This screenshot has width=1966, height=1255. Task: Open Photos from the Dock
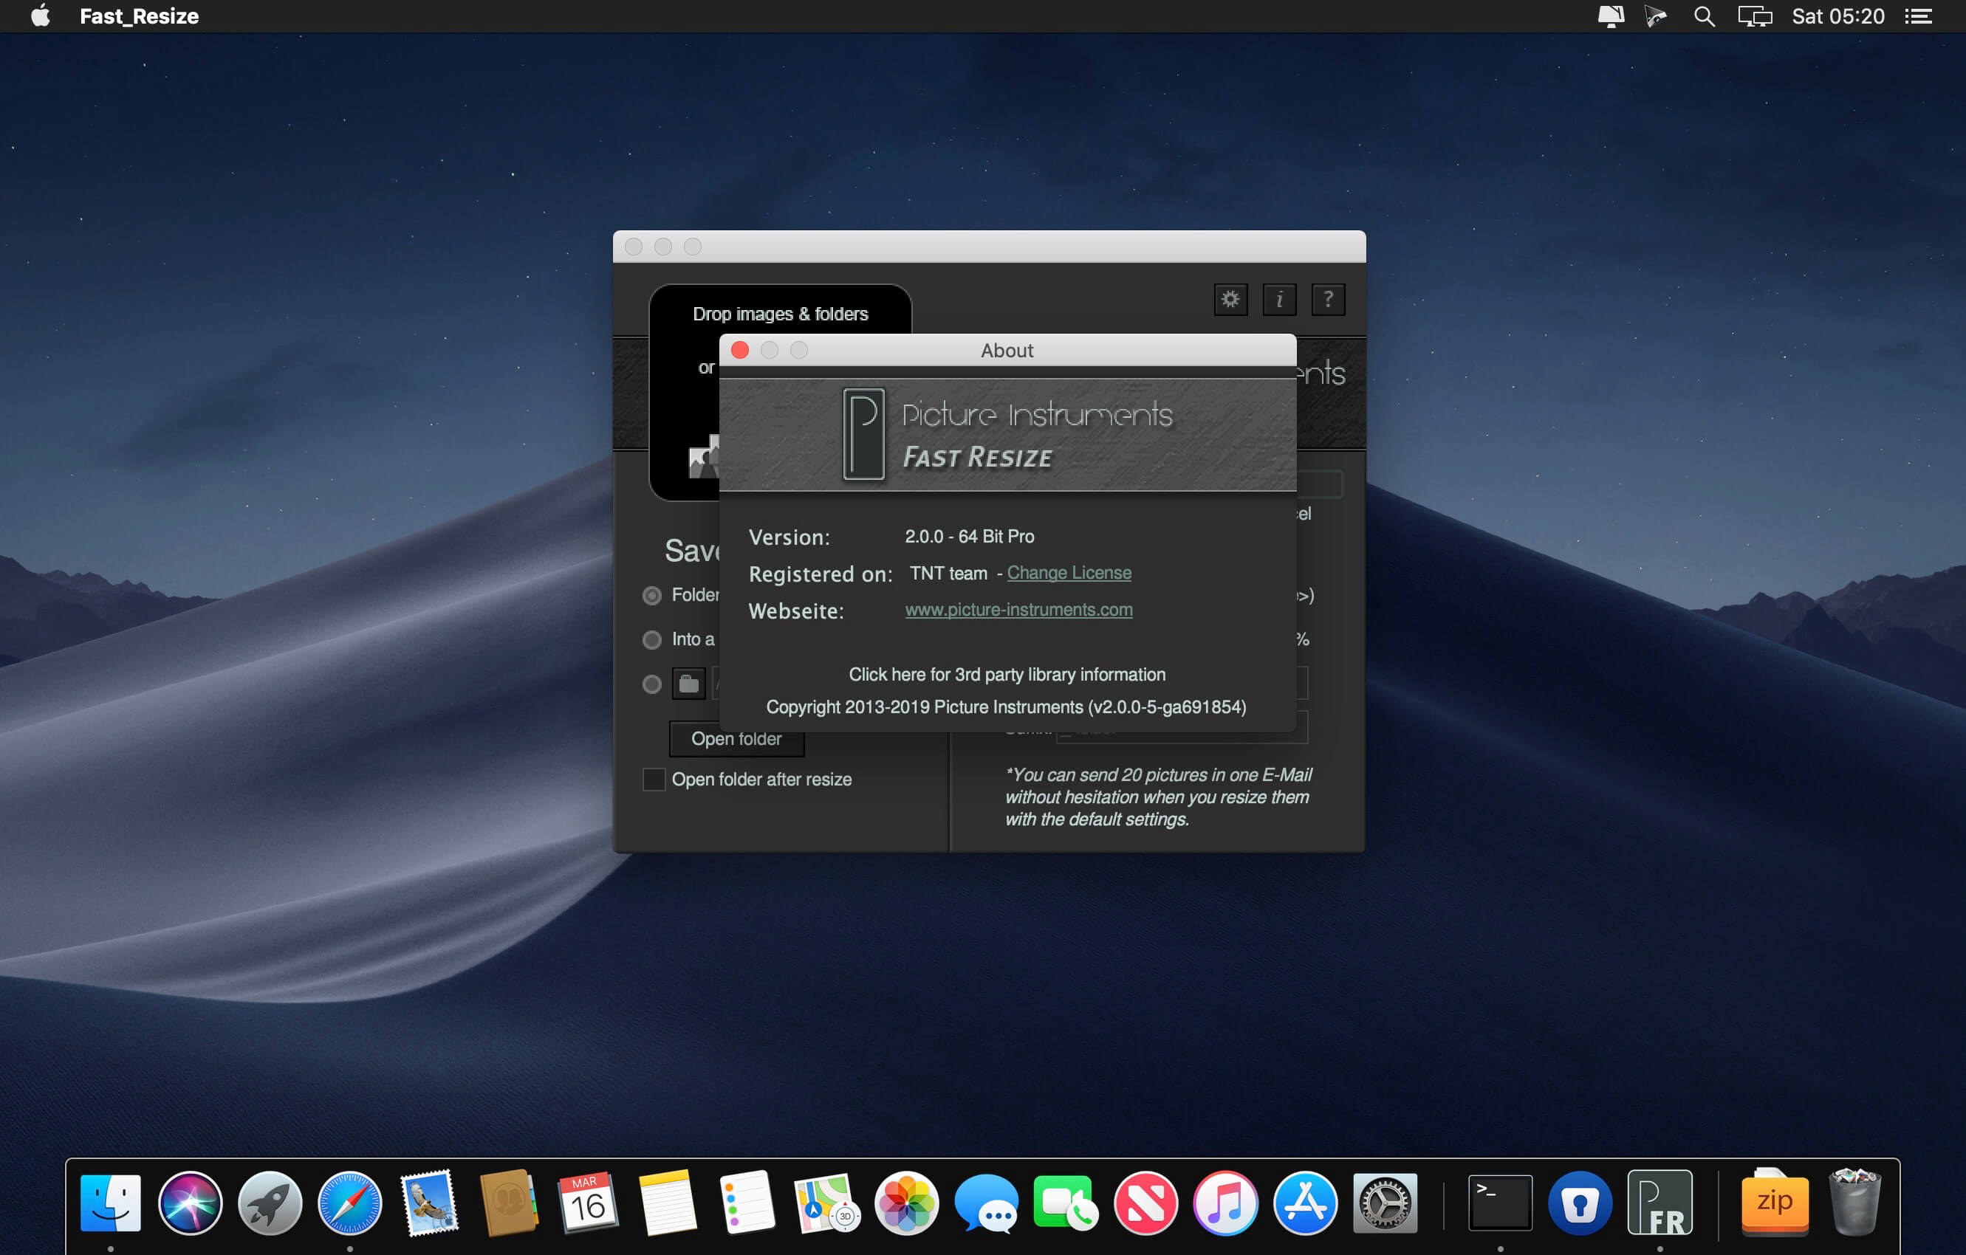906,1203
